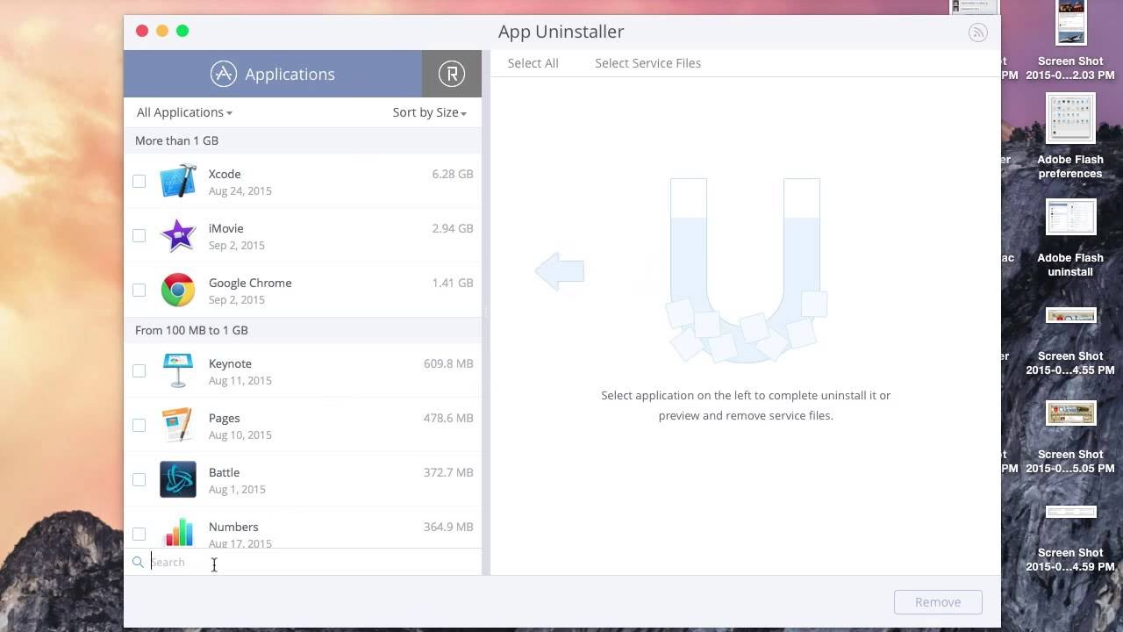Check the Pages checkbox

point(139,425)
